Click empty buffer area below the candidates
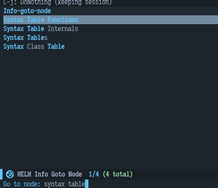 coord(109,107)
